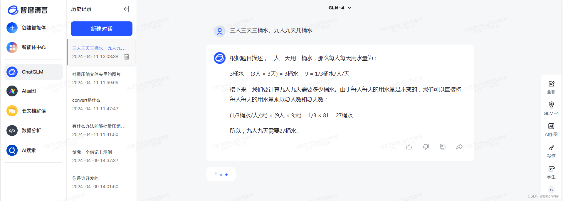563x201 pixels.
Task: Click the assistant avatar in the reply
Action: [x=219, y=58]
